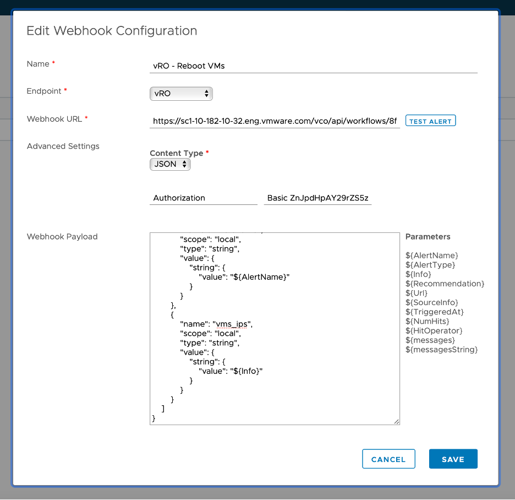The image size is (515, 500).
Task: Click the ${NumHits} parameter
Action: (x=428, y=321)
